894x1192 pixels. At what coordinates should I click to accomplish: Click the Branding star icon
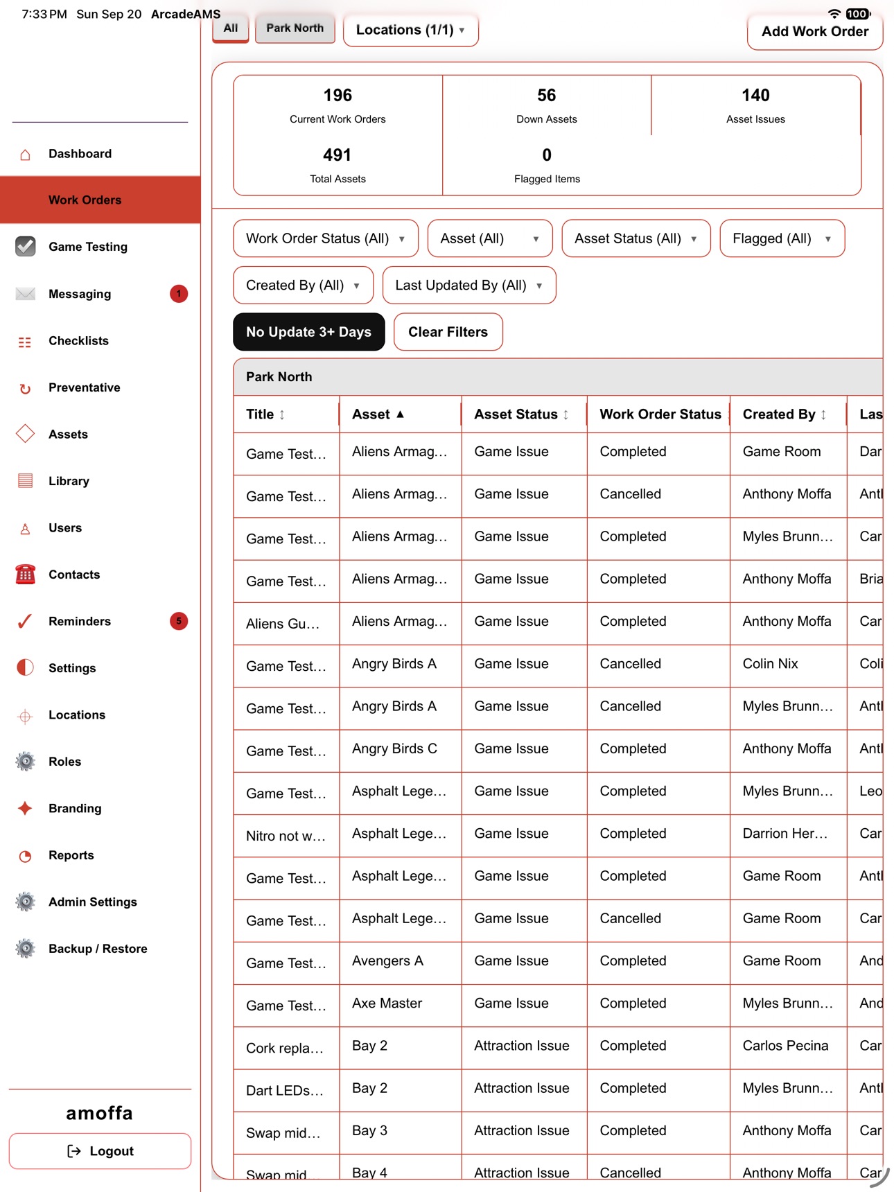tap(25, 808)
